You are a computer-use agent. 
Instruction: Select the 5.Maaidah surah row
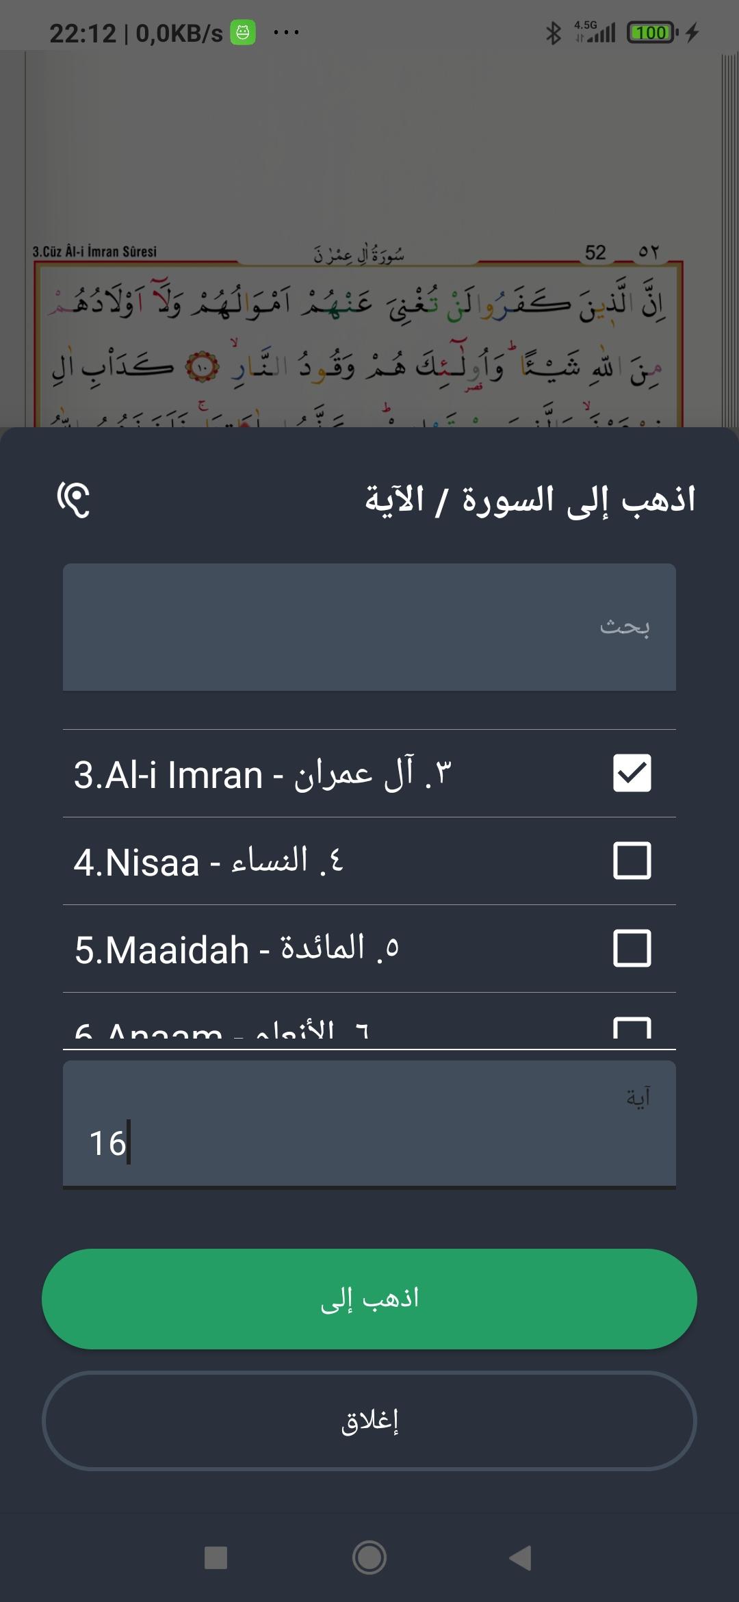(369, 949)
